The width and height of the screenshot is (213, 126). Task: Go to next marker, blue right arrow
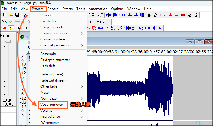(x=136, y=15)
